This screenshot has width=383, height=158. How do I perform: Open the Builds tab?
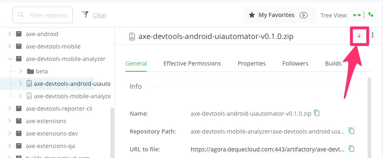pyautogui.click(x=333, y=64)
